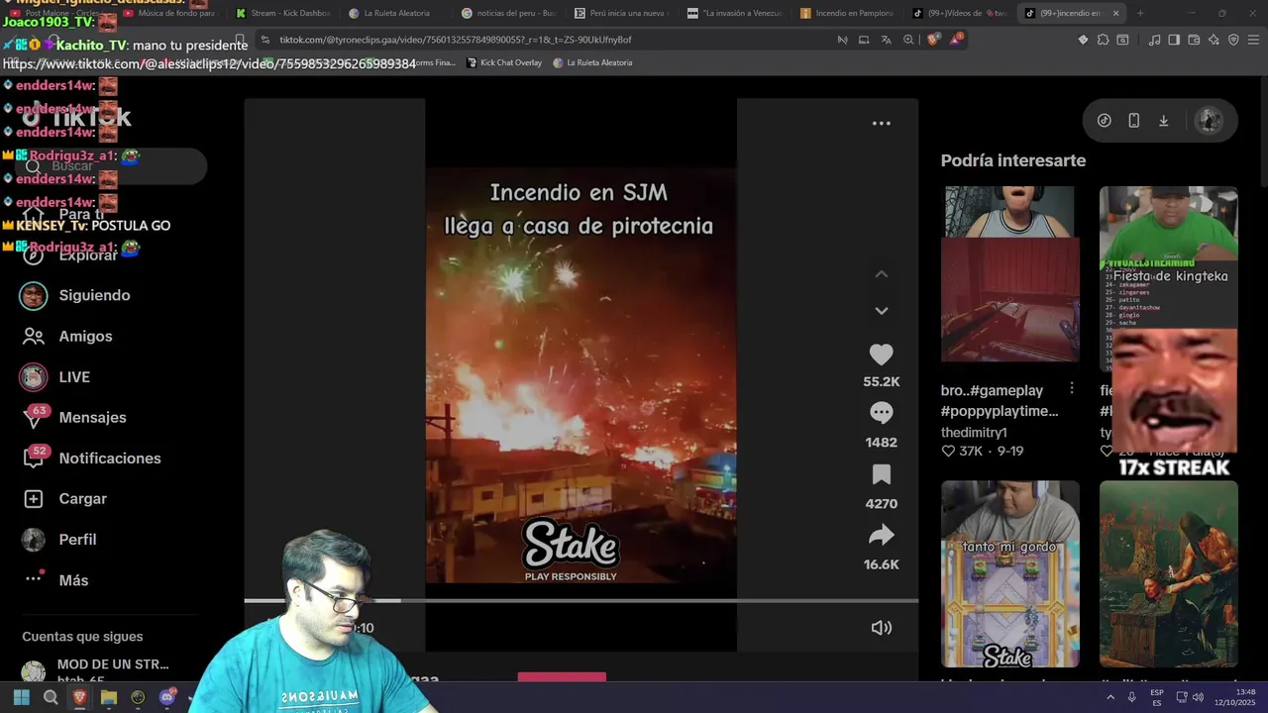1268x713 pixels.
Task: Click the phone app icon in TikTok's top bar
Action: coord(1133,121)
